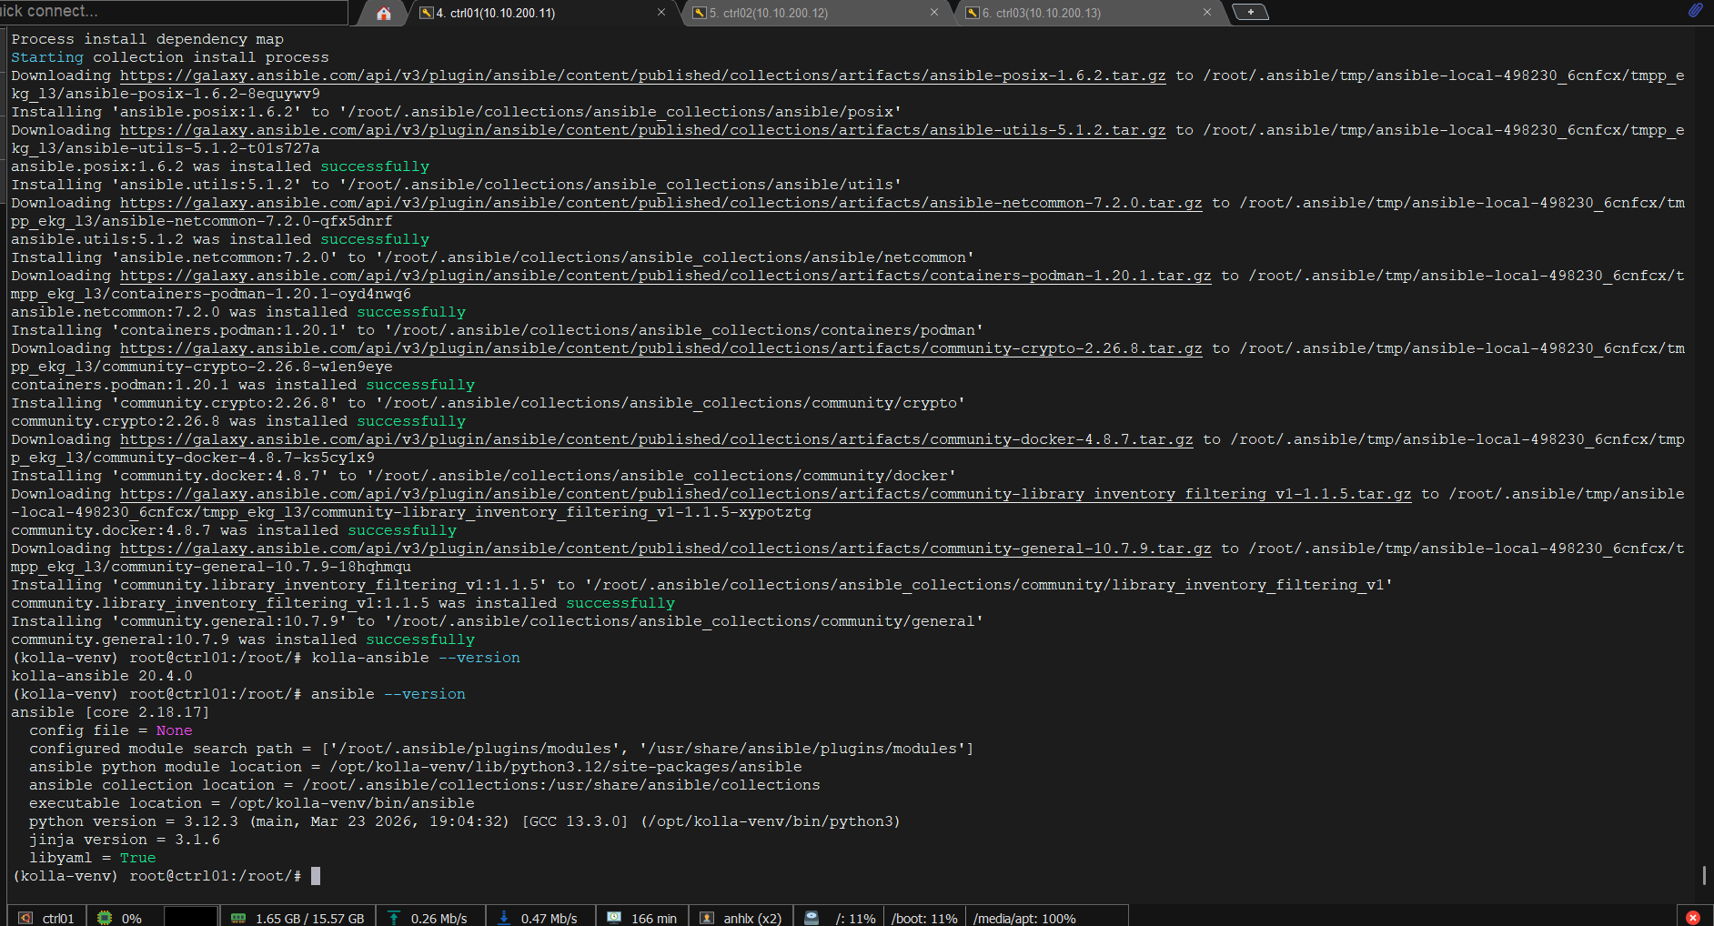1714x926 pixels.
Task: Click the 'libyaml = True' line
Action: pyautogui.click(x=92, y=858)
